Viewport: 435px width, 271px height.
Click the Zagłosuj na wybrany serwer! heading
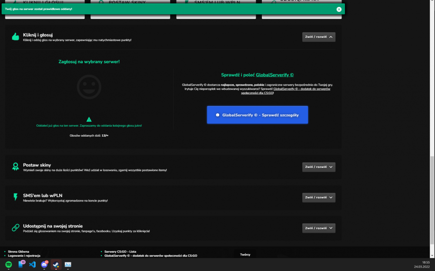coord(89,62)
